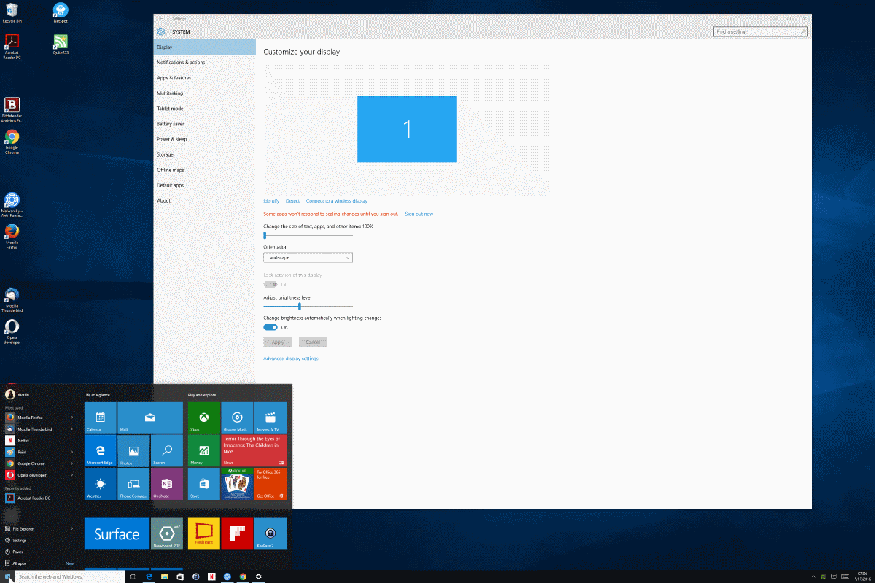Click All apps in Start menu

[20, 563]
